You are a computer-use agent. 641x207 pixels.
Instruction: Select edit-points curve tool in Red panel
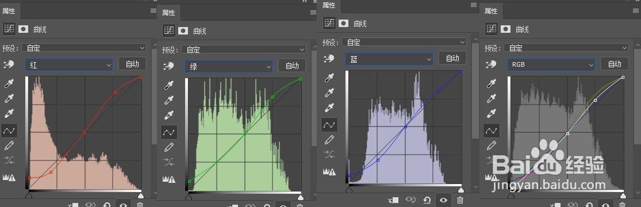click(9, 131)
